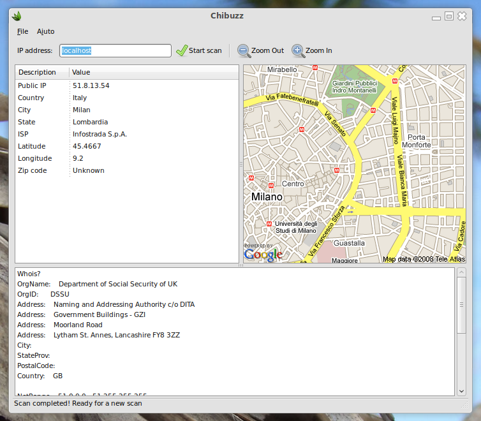Screen dimensions: 481x421
Task: Click the Zoom In magnifier icon
Action: pyautogui.click(x=298, y=50)
